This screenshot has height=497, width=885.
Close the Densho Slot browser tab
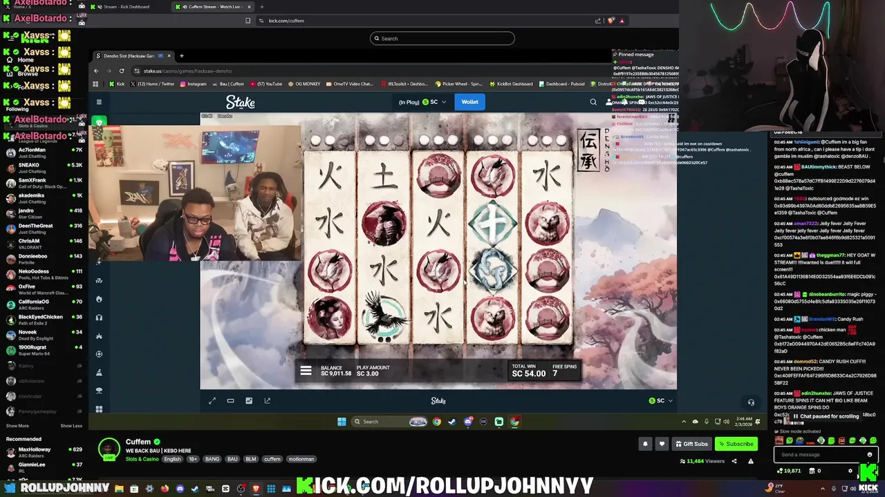coord(169,56)
